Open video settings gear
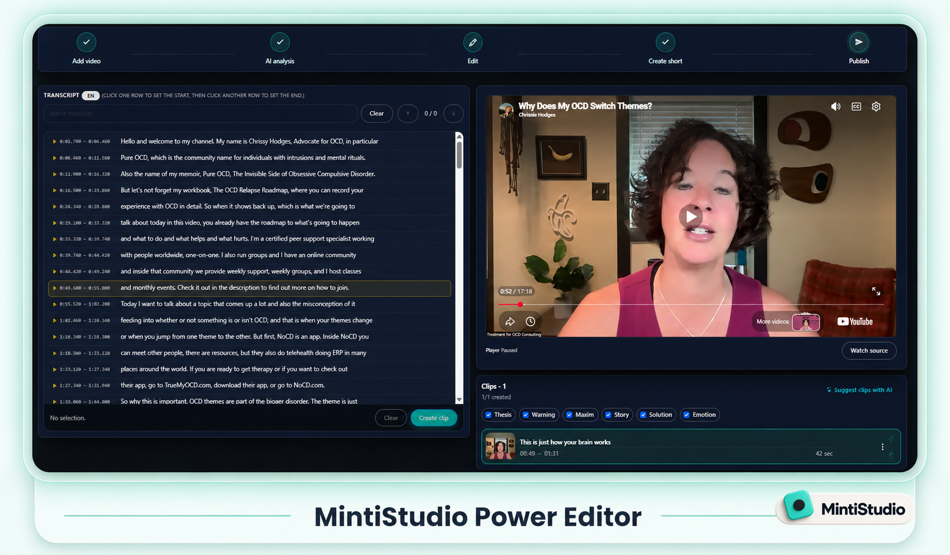 click(876, 106)
